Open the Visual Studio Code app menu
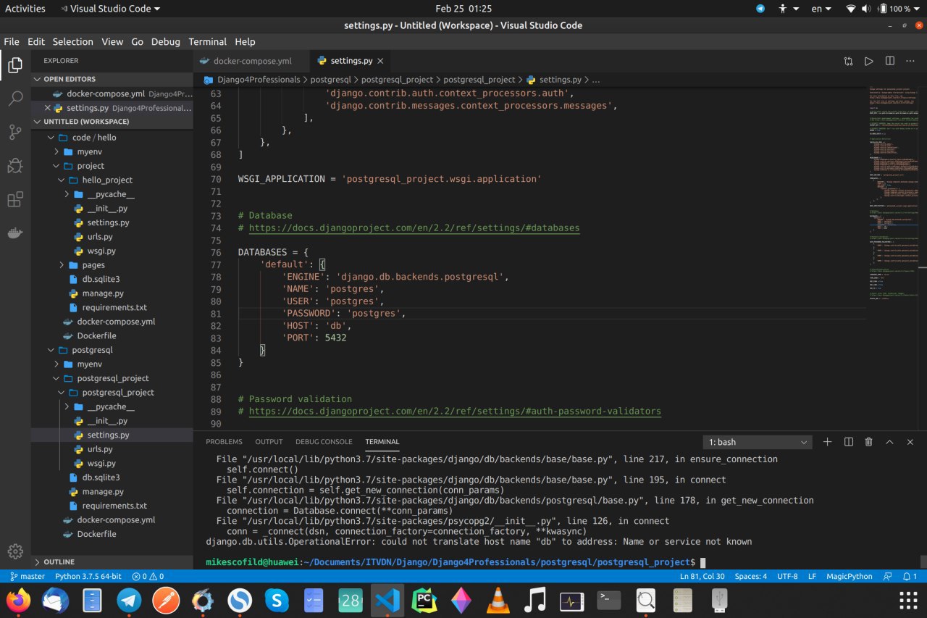927x618 pixels. [x=111, y=9]
